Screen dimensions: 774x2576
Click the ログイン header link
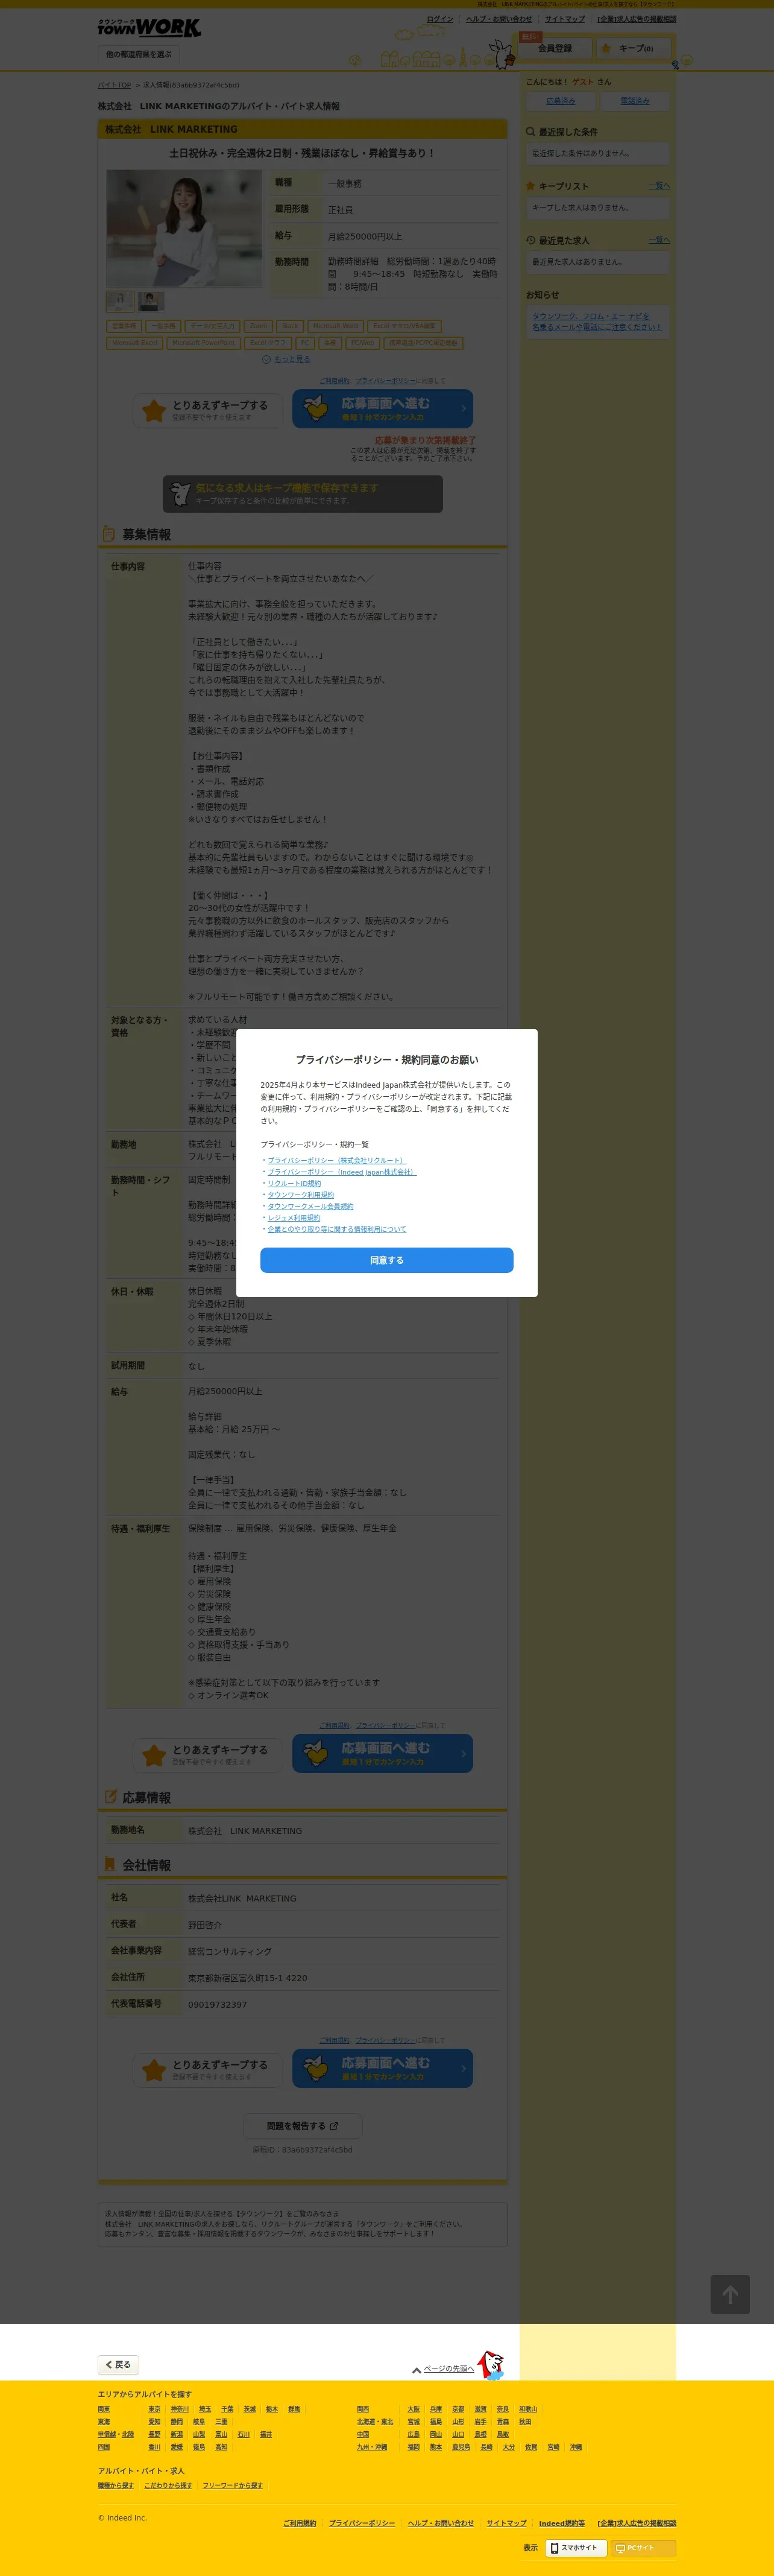pyautogui.click(x=439, y=19)
